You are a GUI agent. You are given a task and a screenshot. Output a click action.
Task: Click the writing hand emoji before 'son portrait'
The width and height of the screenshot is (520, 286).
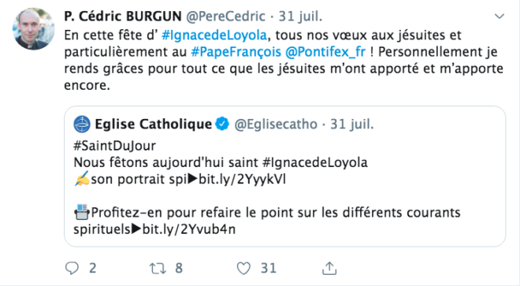(82, 179)
